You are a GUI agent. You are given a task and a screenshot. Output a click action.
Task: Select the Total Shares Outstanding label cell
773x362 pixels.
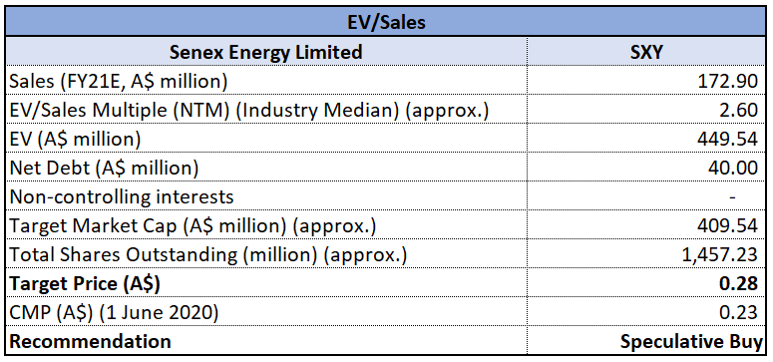266,255
